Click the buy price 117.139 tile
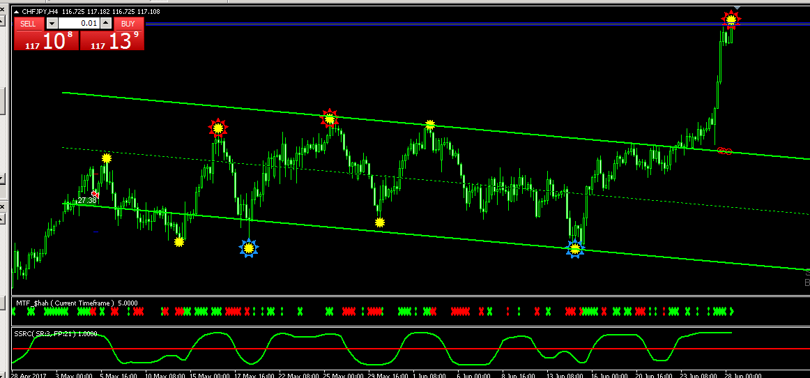 point(112,40)
